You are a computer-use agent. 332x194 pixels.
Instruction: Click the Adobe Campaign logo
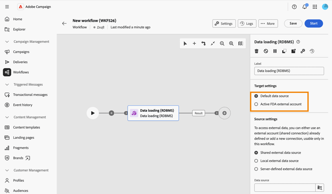(20, 7)
